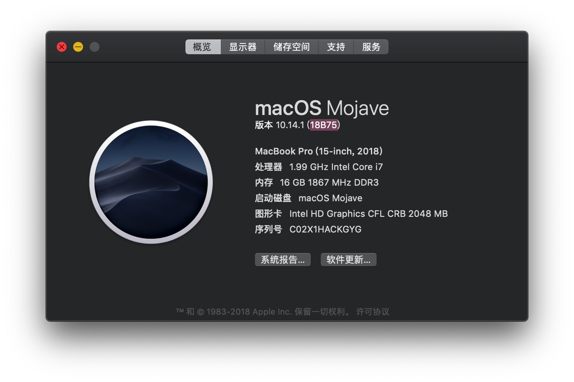Image resolution: width=574 pixels, height=382 pixels.
Task: Click the 系统报告... button
Action: tap(283, 260)
